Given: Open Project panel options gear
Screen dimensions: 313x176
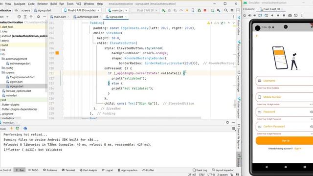Looking at the screenshot, I should pos(39,17).
